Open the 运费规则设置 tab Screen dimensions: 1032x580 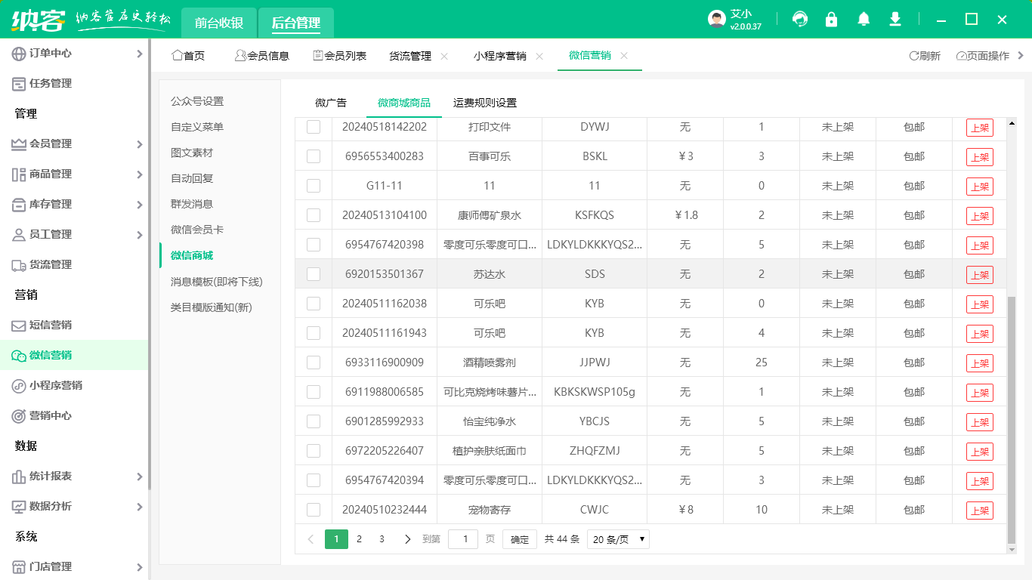pos(485,103)
